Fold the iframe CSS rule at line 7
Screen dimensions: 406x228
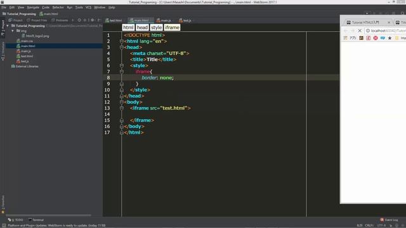click(121, 72)
